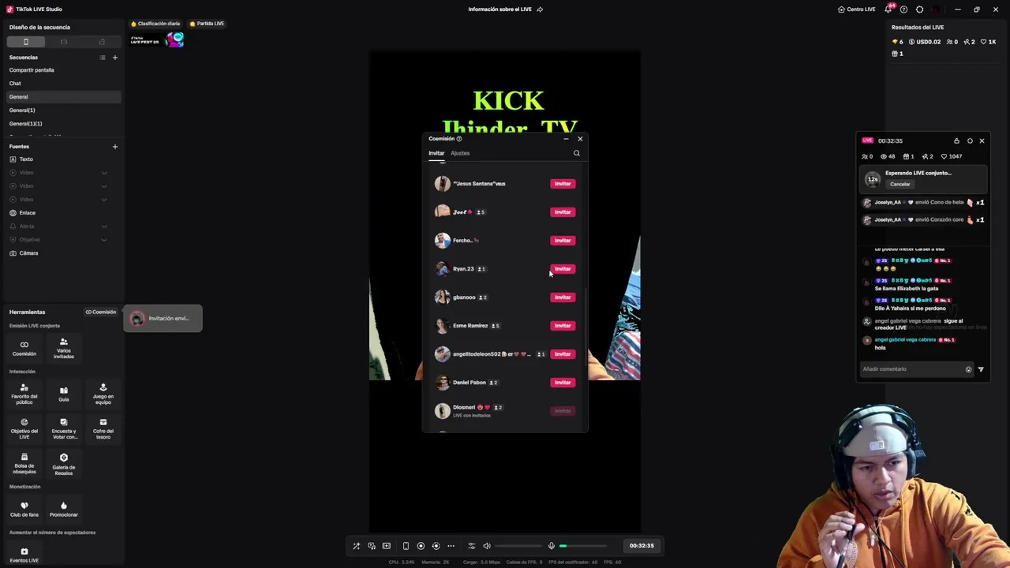Invite gbanooo to co-host

(x=563, y=297)
